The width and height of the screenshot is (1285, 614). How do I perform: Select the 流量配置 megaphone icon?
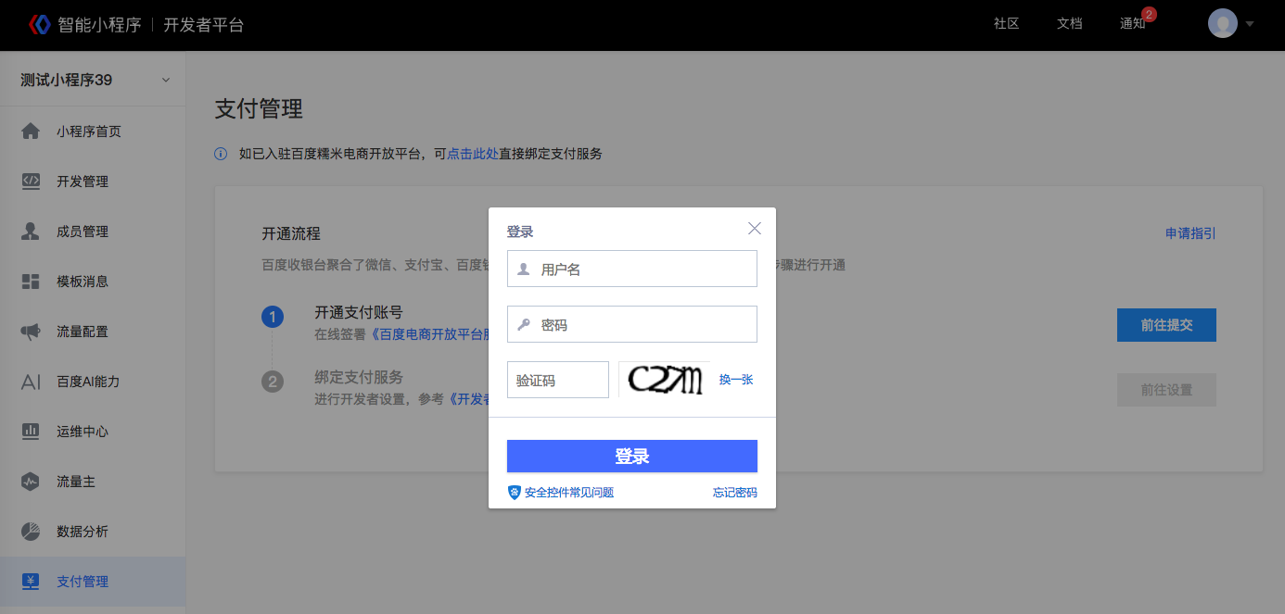[32, 331]
